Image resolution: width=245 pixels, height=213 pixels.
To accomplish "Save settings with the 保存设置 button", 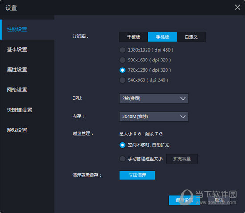I will pos(184,200).
